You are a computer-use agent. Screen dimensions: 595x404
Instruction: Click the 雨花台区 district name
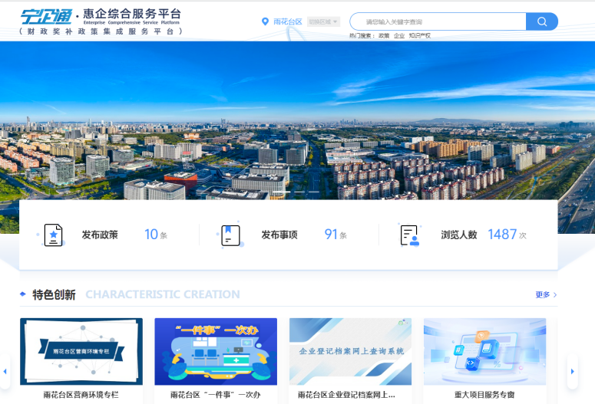(288, 21)
